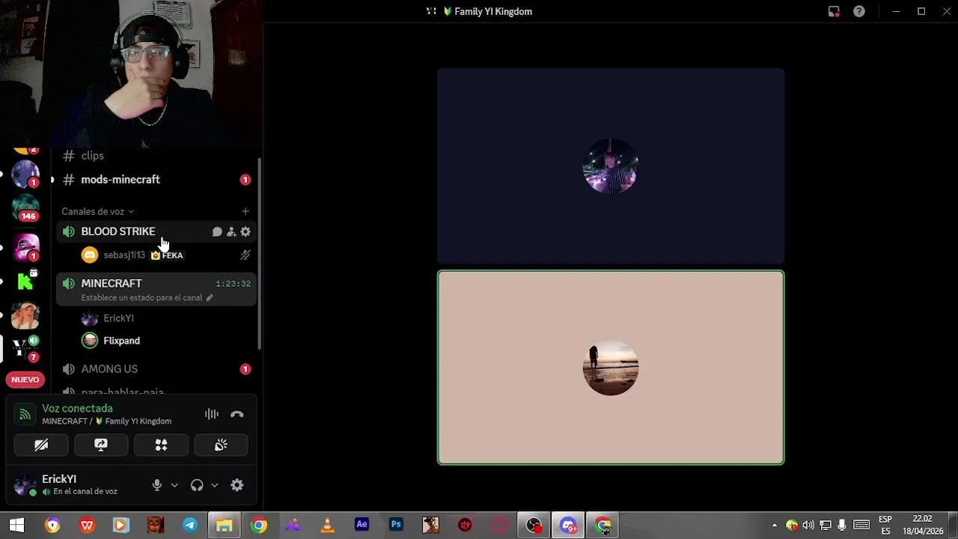The height and width of the screenshot is (539, 958).
Task: Open File Explorer in the taskbar
Action: [x=224, y=526]
